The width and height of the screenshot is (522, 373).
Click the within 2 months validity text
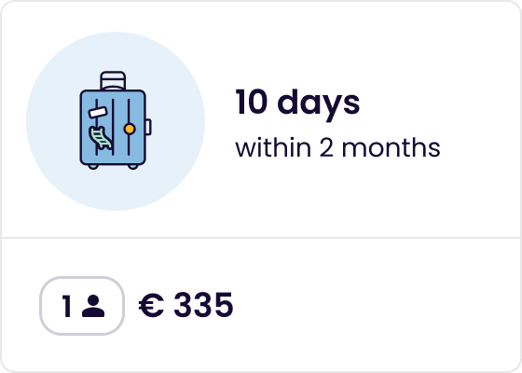click(337, 147)
